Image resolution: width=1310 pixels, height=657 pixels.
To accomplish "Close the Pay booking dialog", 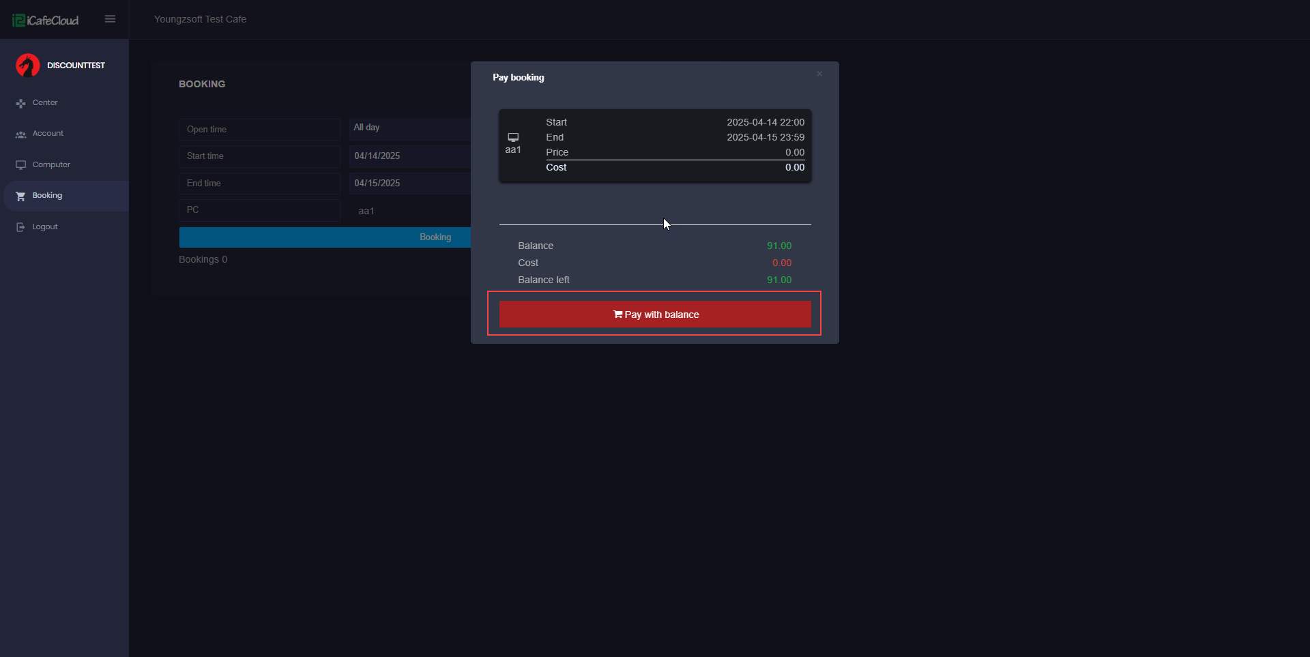I will pos(819,74).
